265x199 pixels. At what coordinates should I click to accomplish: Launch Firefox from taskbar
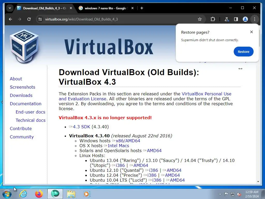click(x=39, y=194)
